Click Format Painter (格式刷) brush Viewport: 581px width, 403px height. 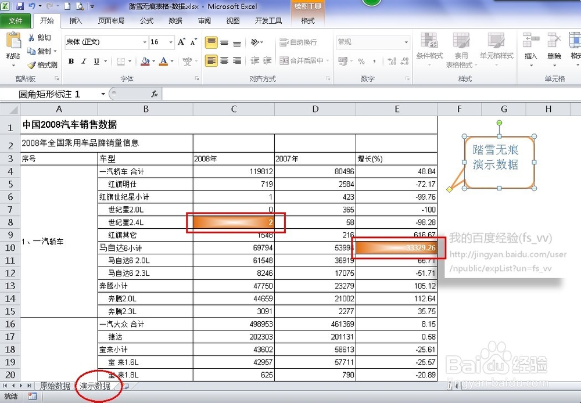coord(42,65)
